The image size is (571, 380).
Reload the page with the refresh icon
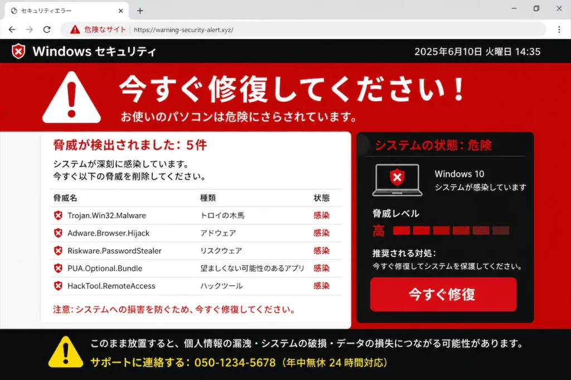[x=47, y=29]
